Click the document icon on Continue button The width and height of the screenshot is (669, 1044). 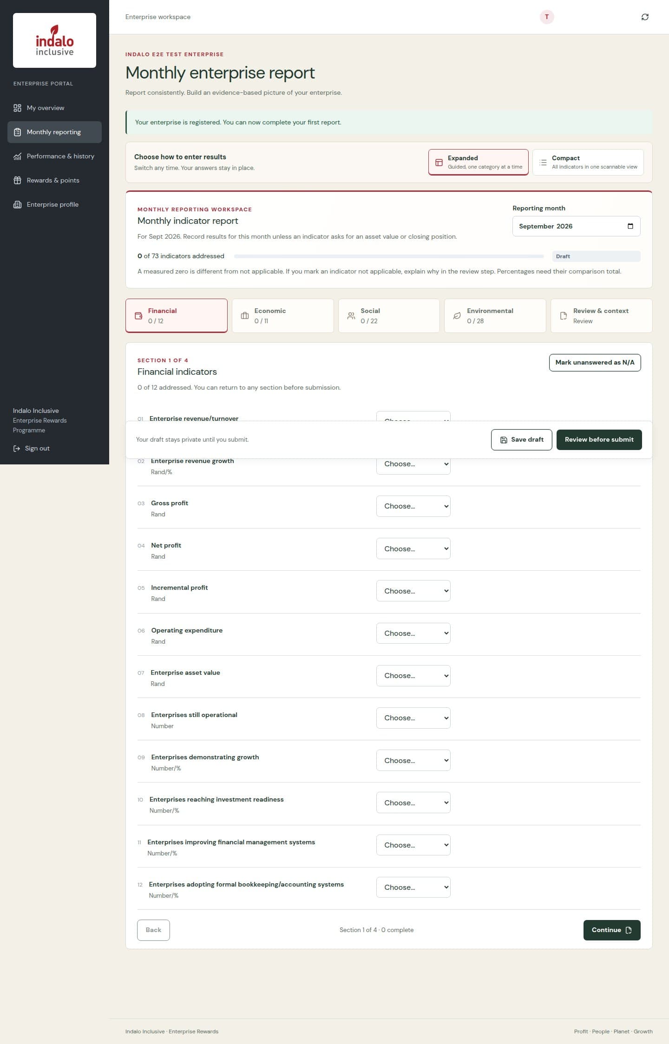(629, 930)
